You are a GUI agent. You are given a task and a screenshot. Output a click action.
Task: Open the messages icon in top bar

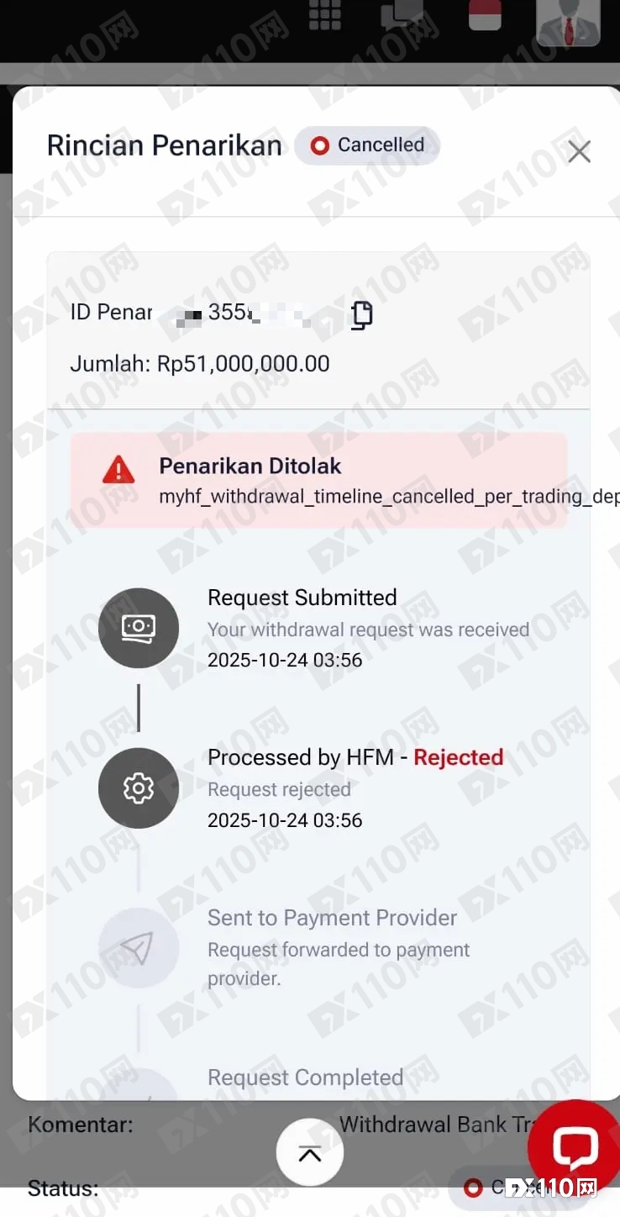coord(402,15)
